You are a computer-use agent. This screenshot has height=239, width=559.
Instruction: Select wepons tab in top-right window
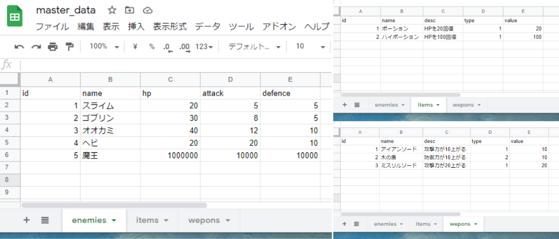coord(466,105)
